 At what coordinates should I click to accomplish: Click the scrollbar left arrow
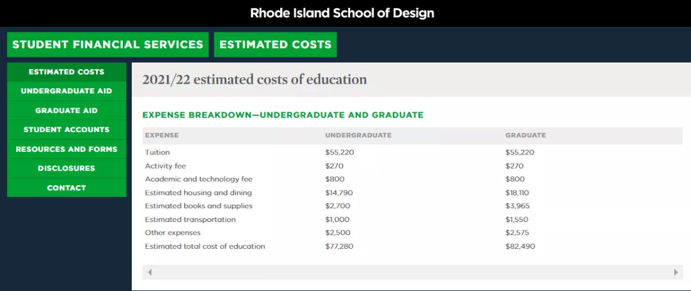150,272
